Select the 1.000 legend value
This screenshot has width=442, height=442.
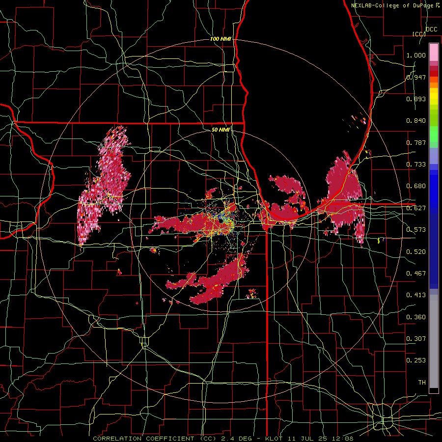pyautogui.click(x=416, y=55)
